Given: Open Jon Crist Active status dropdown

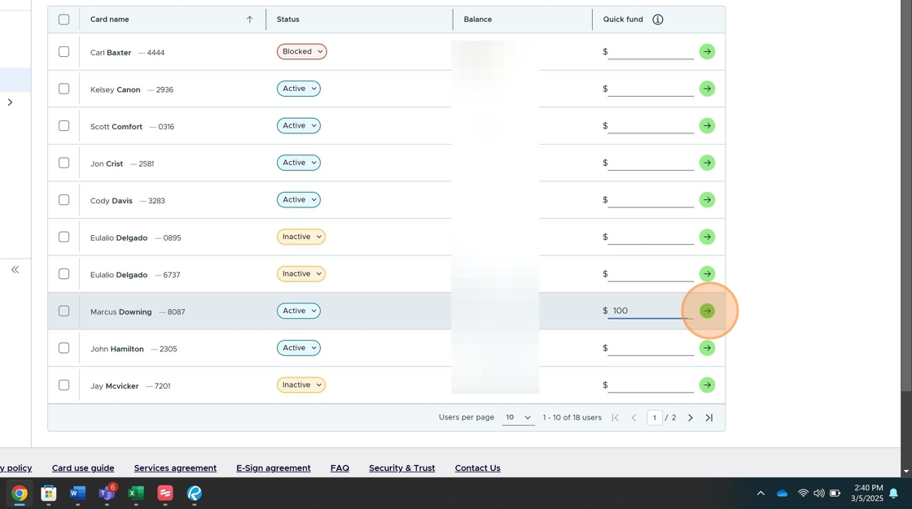Looking at the screenshot, I should pos(298,163).
